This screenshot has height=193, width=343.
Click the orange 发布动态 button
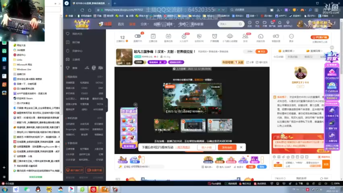(x=227, y=147)
